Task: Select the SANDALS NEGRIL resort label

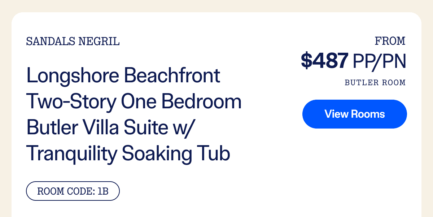Action: [x=73, y=42]
